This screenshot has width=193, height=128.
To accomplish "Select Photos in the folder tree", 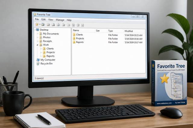I will [x=47, y=37].
